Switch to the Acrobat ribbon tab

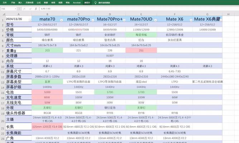tap(77, 3)
